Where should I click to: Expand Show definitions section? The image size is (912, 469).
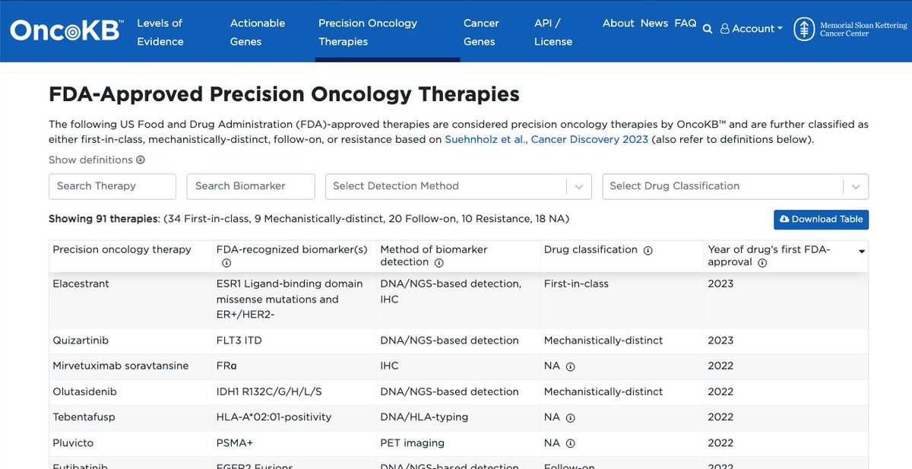(x=97, y=160)
